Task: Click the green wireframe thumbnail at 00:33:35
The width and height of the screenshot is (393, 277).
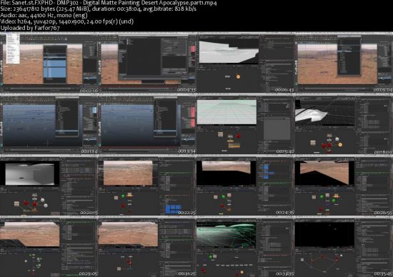Action: tap(246, 247)
